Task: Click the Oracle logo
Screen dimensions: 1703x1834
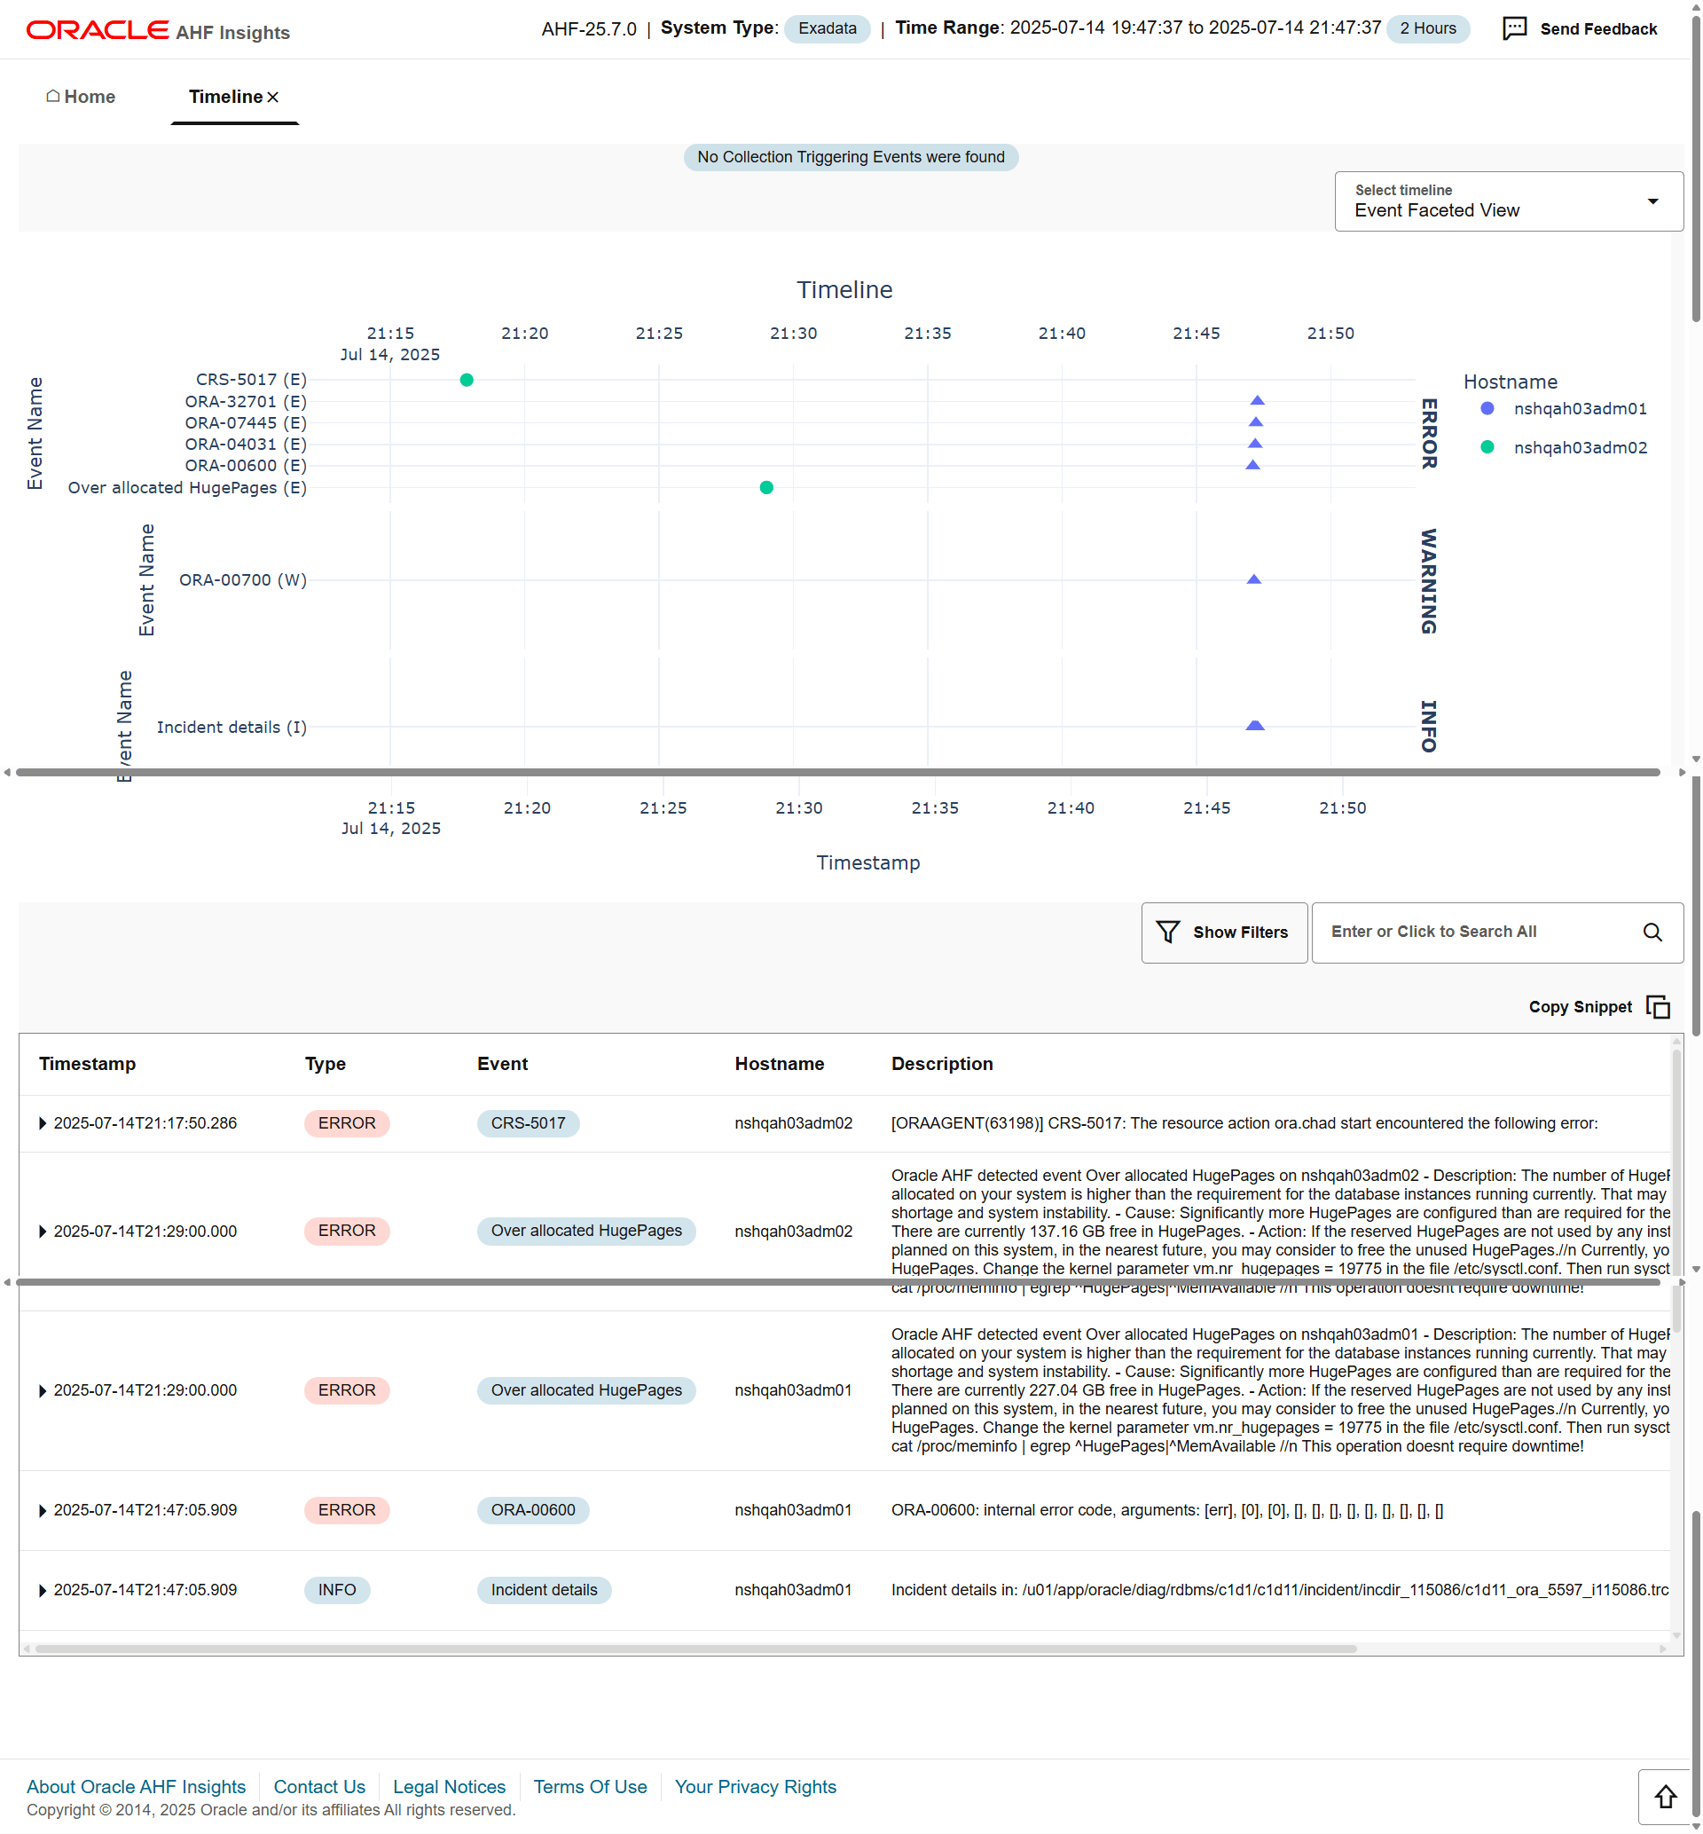Action: 97,30
